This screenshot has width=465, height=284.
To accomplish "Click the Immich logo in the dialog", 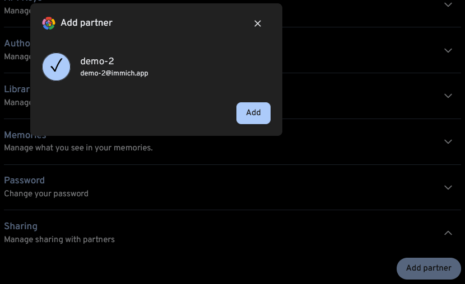I will (x=49, y=23).
